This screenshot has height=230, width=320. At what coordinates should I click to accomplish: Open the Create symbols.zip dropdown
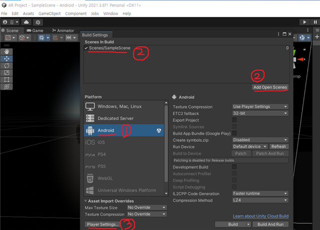tap(260, 140)
